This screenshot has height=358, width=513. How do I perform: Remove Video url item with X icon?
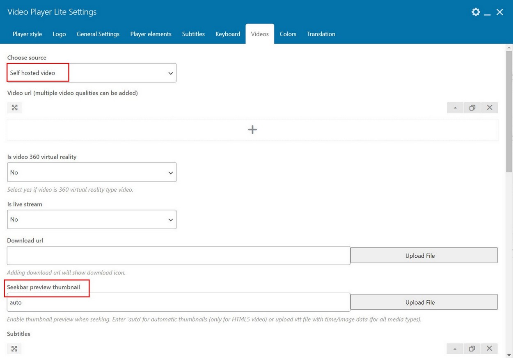(x=490, y=108)
